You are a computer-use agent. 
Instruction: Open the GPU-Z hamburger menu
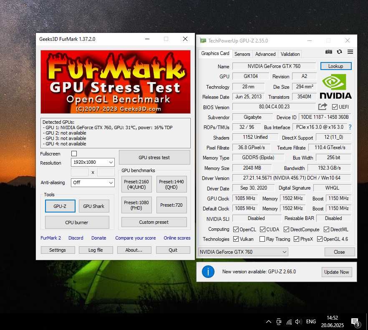(350, 52)
